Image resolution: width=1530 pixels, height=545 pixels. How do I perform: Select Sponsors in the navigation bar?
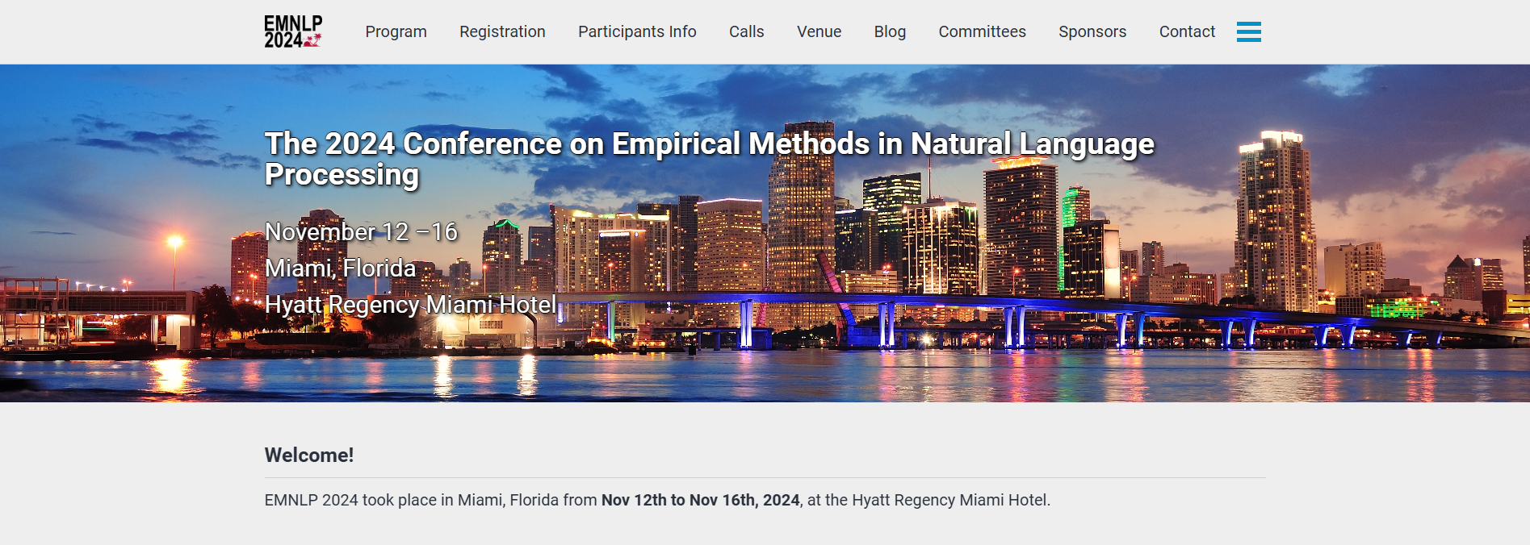click(x=1092, y=31)
